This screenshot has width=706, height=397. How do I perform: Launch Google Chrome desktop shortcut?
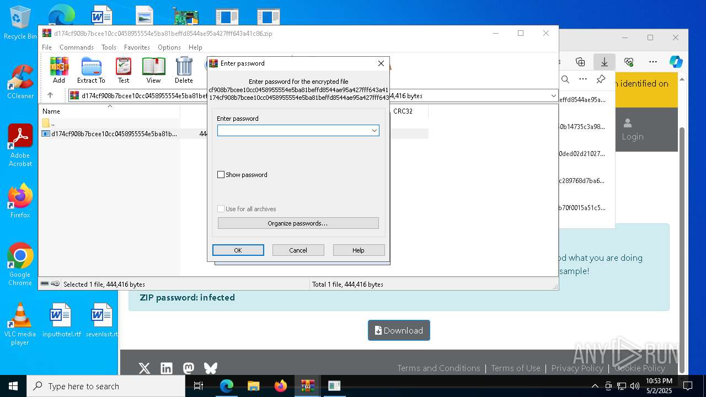point(20,264)
